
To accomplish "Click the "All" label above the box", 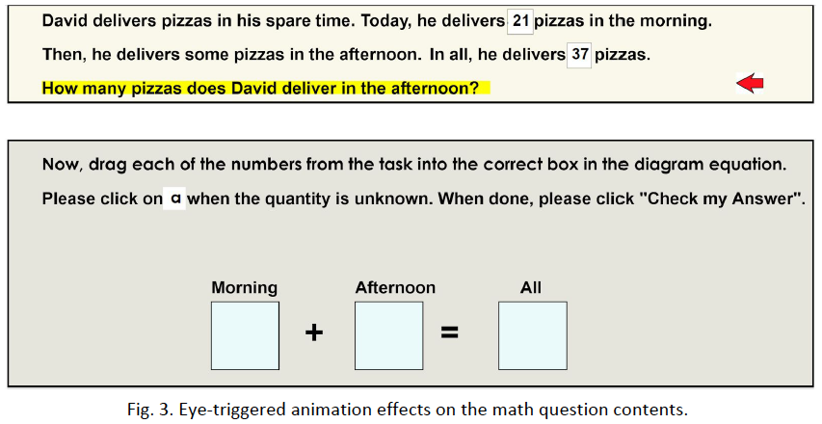I will [x=531, y=287].
